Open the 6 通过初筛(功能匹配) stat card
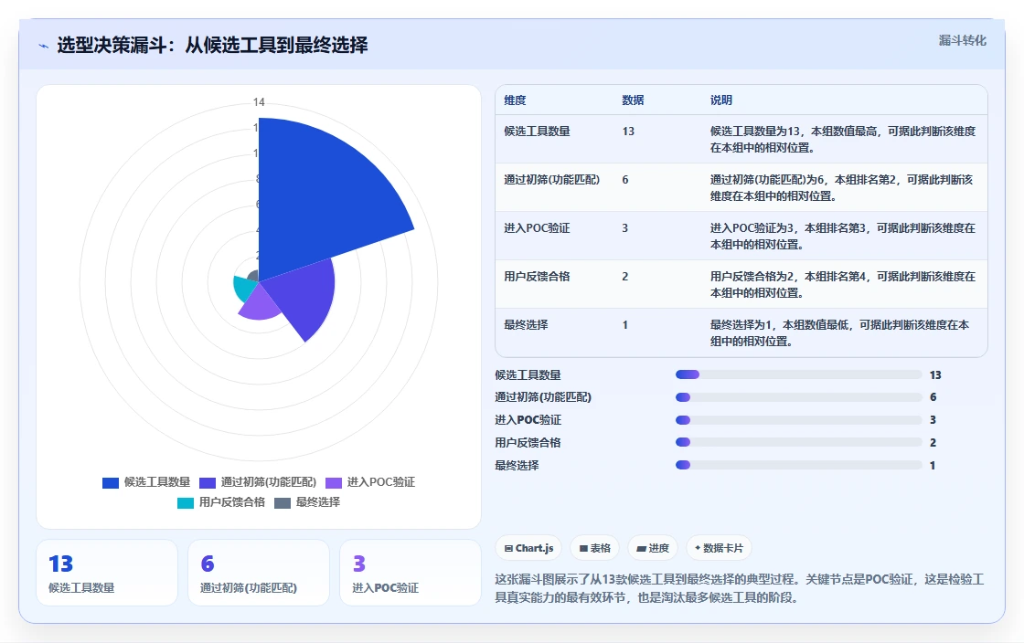1024x643 pixels. (259, 573)
